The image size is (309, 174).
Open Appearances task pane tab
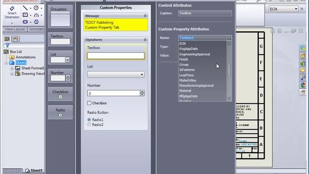(x=303, y=85)
